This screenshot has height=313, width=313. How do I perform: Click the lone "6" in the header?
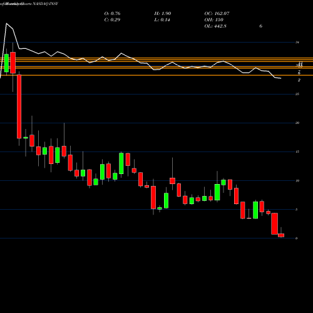261,26
